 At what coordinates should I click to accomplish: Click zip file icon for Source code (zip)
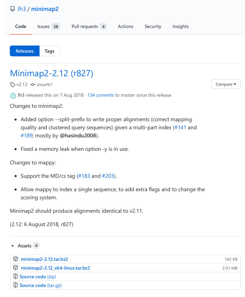coord(16,277)
